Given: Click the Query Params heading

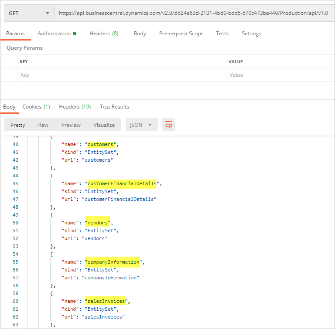Looking at the screenshot, I should pos(24,48).
